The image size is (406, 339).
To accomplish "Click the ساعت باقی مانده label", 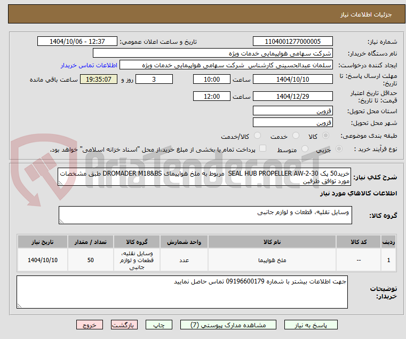I will point(53,80).
